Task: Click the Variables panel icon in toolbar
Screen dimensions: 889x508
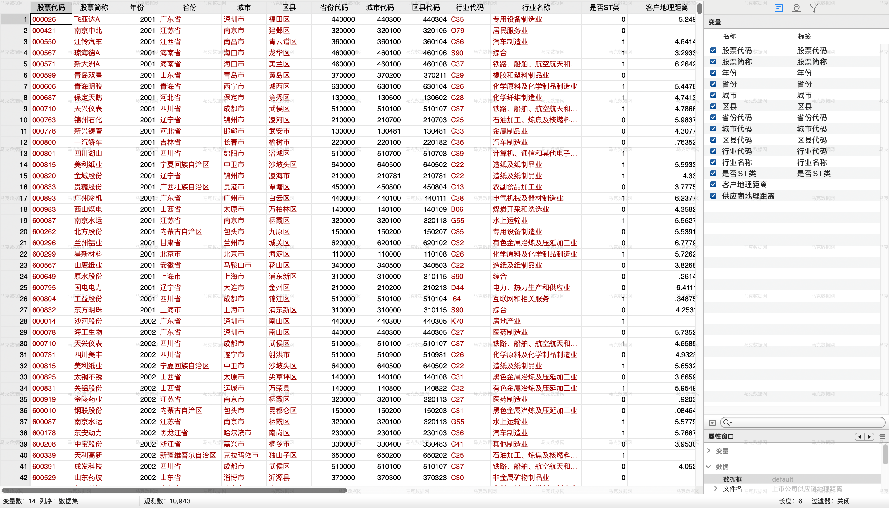Action: (x=778, y=8)
